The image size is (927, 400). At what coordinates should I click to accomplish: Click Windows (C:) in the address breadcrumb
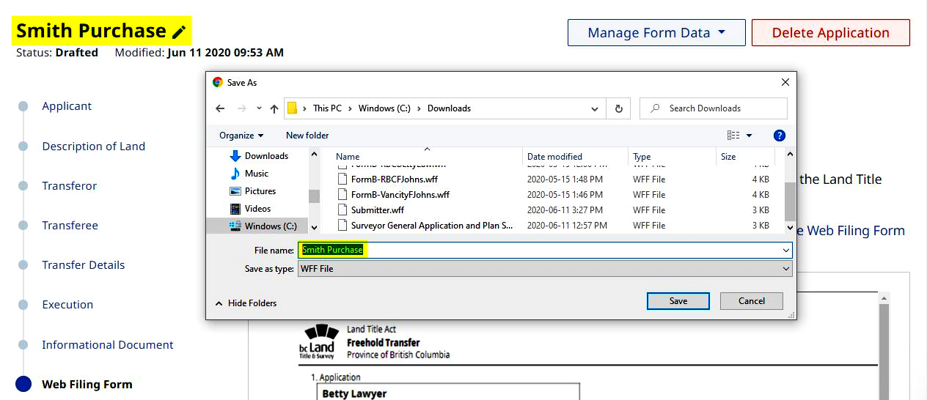384,108
